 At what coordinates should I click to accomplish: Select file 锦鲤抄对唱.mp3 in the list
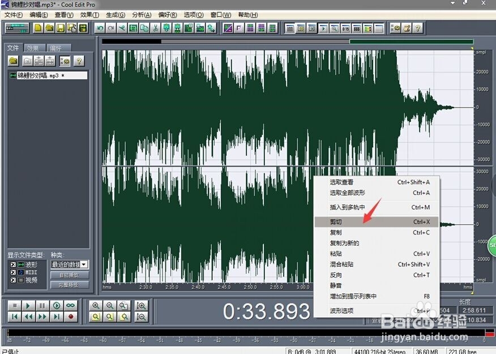pos(48,75)
